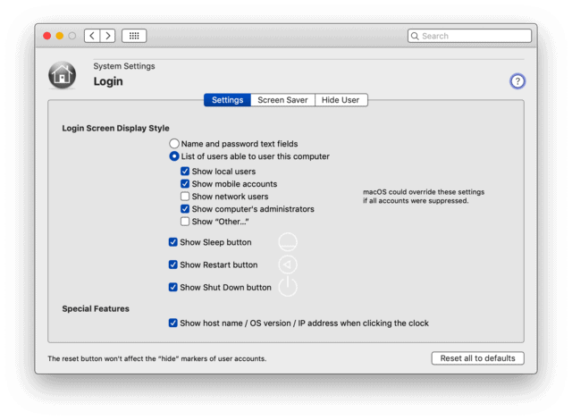
Task: Go forward with the right chevron button
Action: click(x=107, y=36)
